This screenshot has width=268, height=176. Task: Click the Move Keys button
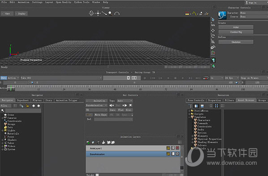tap(100, 114)
